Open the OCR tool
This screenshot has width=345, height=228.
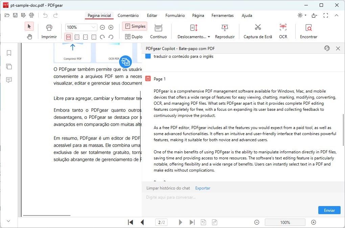tap(283, 30)
